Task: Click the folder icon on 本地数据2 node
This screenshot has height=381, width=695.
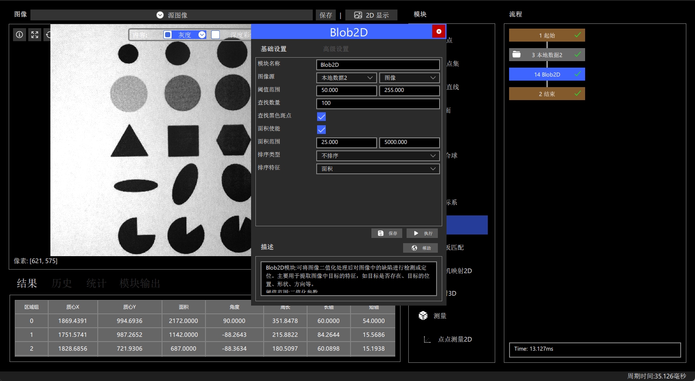Action: point(516,55)
